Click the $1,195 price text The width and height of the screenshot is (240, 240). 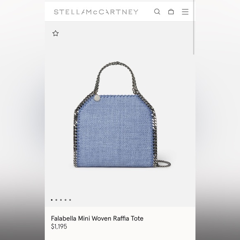pos(59,226)
